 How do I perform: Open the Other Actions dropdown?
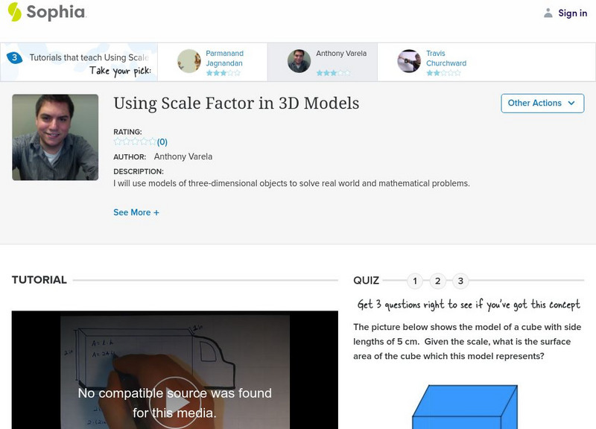coord(542,103)
